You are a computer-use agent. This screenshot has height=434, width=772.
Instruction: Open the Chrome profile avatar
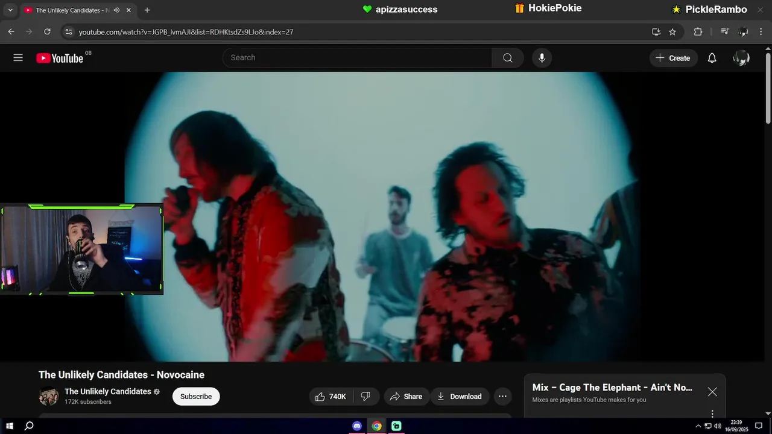click(743, 32)
